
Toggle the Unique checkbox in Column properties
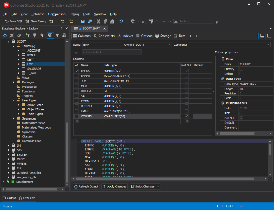(242, 74)
